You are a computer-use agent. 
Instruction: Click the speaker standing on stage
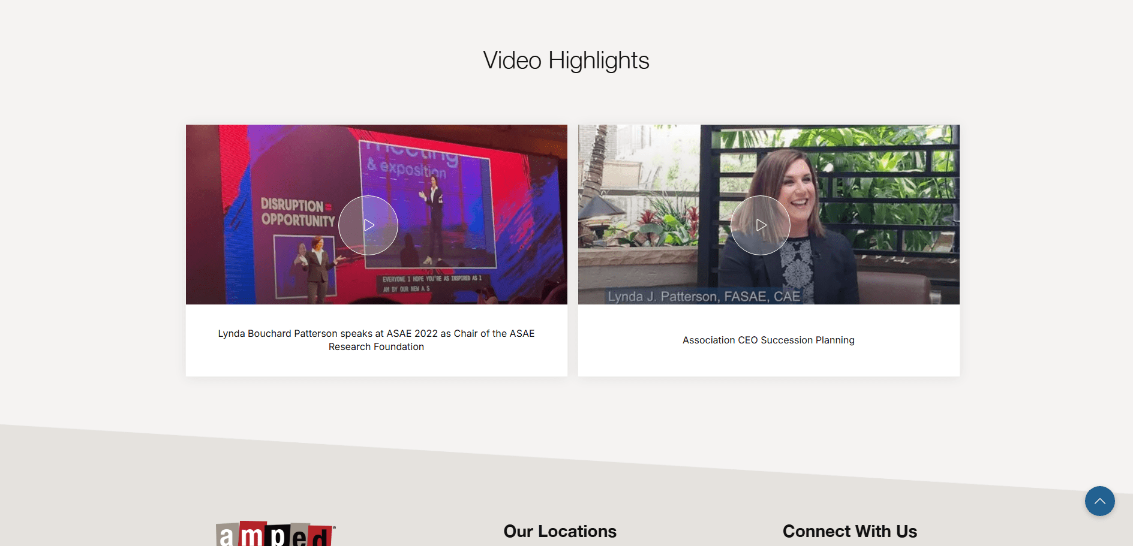click(x=433, y=222)
